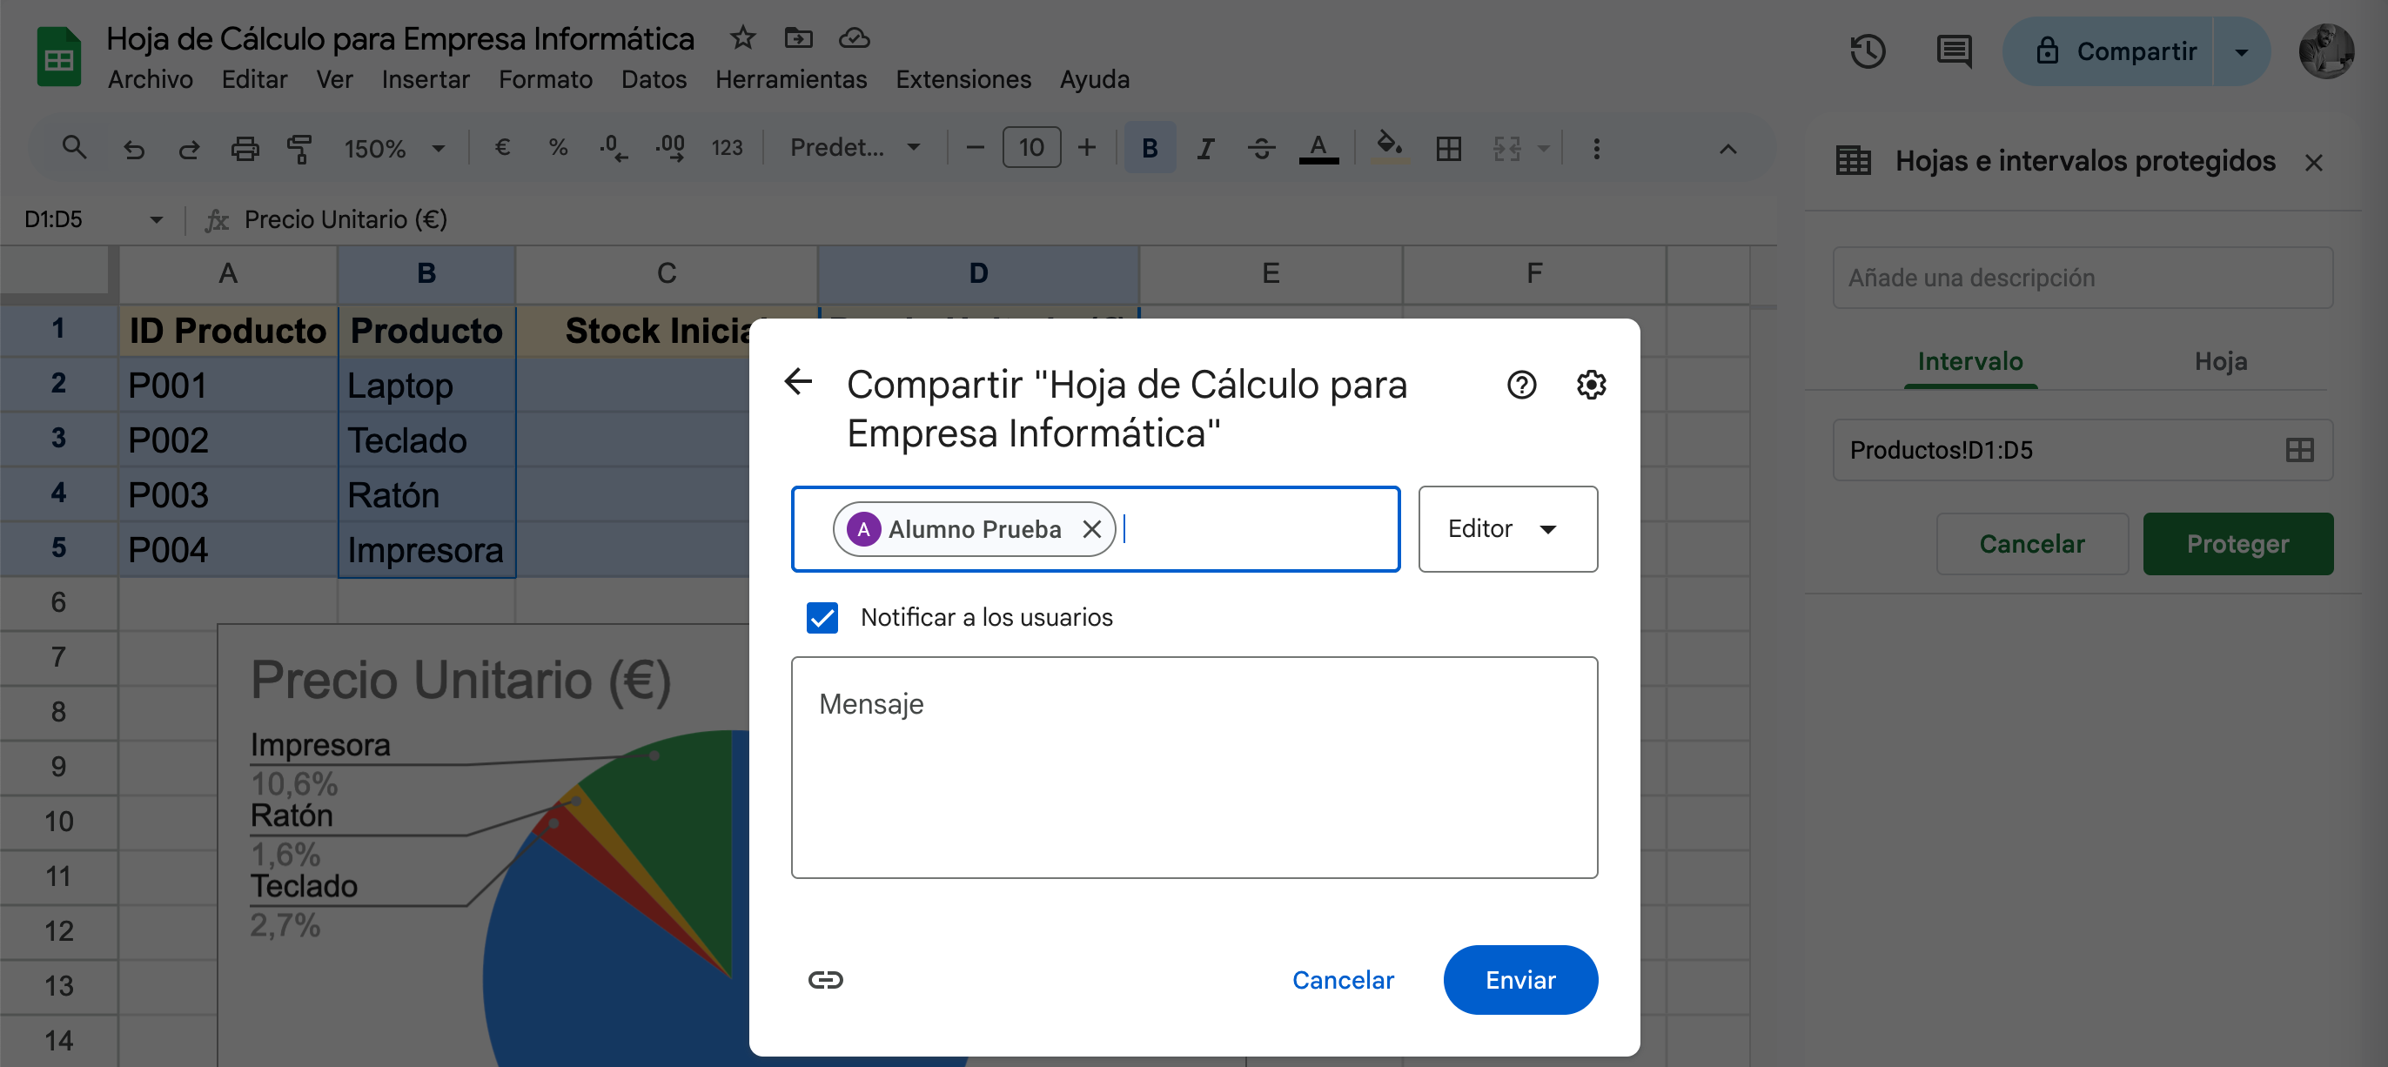The width and height of the screenshot is (2388, 1067).
Task: Go back with the share dialog arrow
Action: 798,382
